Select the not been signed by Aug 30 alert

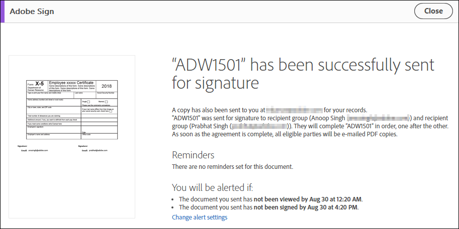tap(269, 207)
